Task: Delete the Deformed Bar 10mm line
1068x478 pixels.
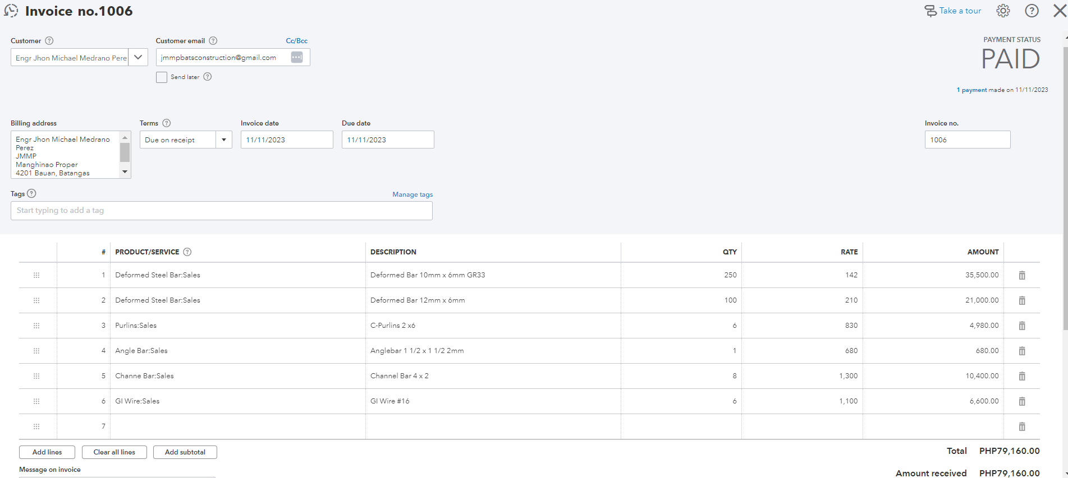Action: [1022, 275]
